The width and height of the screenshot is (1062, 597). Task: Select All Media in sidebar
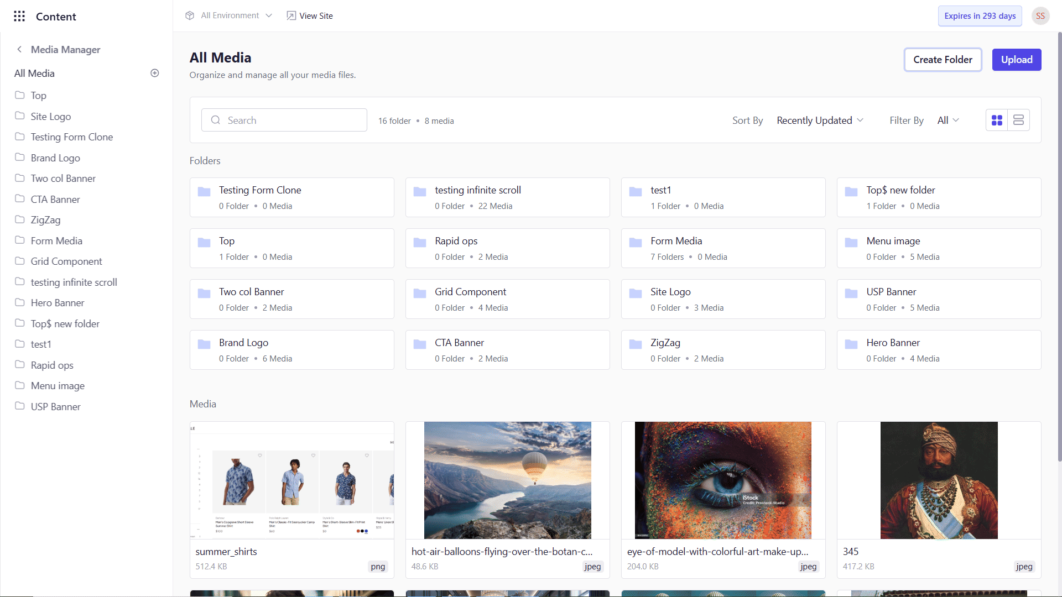point(34,74)
